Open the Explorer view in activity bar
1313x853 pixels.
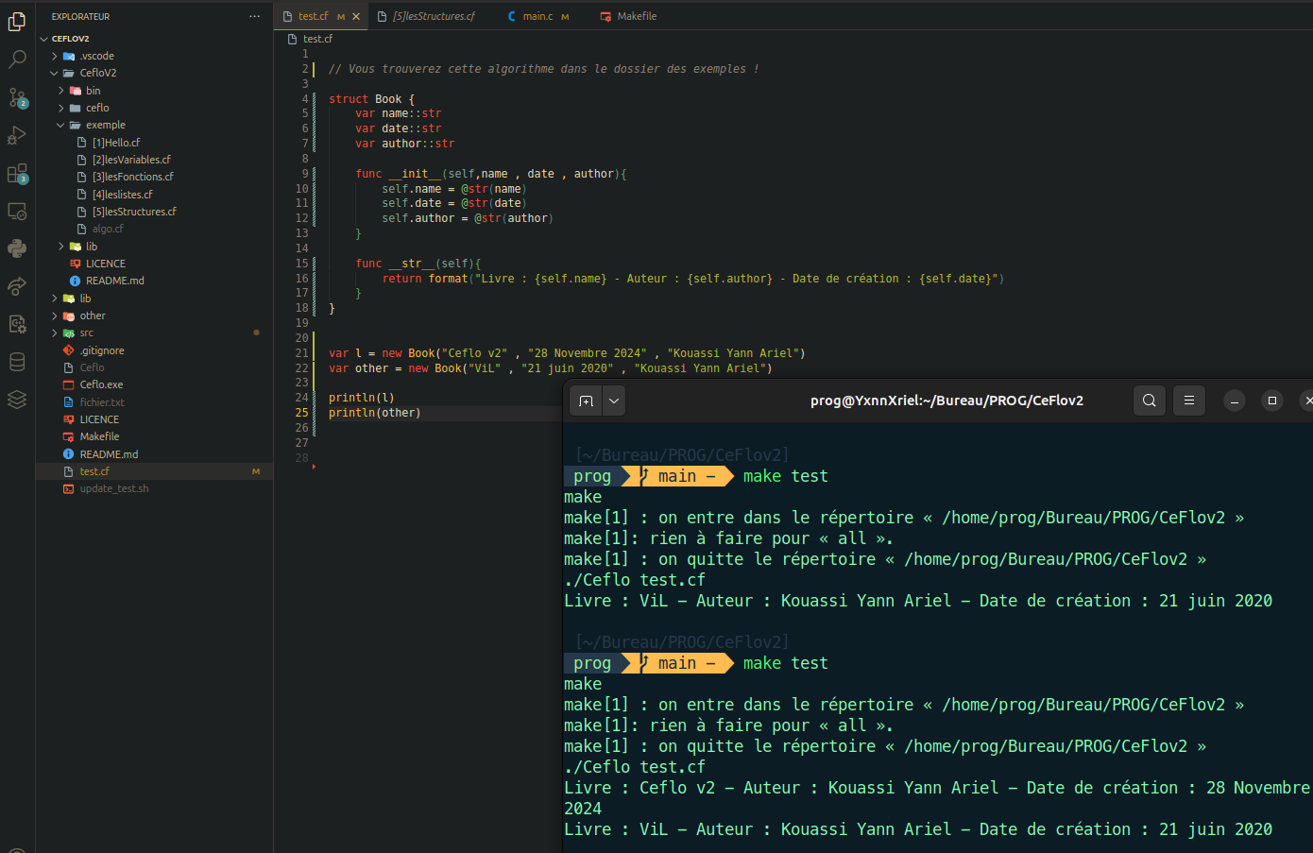(17, 21)
